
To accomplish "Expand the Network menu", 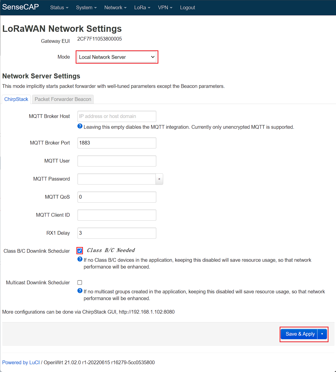I will (x=115, y=8).
